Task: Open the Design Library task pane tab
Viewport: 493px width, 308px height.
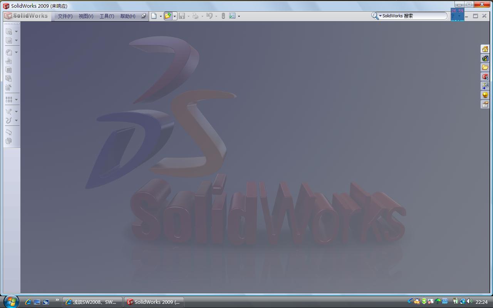Action: pyautogui.click(x=485, y=58)
